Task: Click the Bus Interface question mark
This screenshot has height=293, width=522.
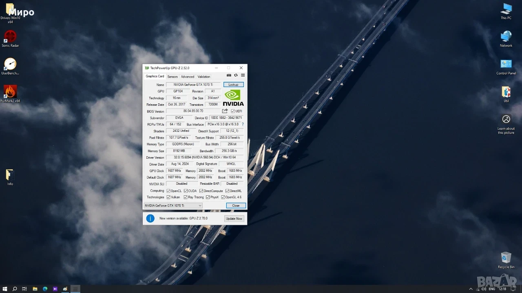Action: [243, 125]
